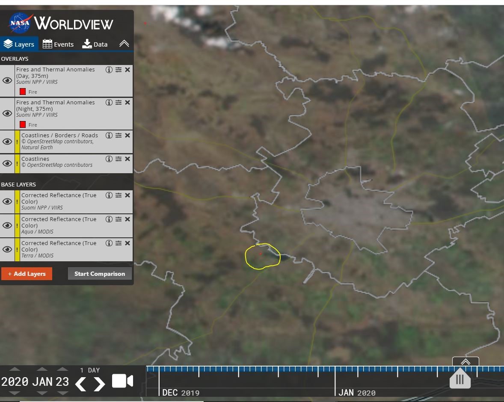The height and width of the screenshot is (402, 504).
Task: Decrease the year with the down arrow
Action: [15, 393]
